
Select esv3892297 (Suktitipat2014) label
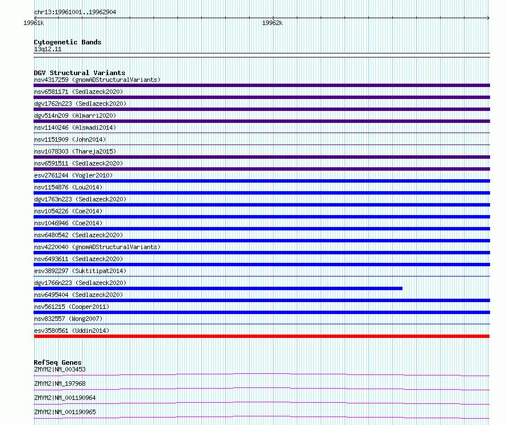(x=80, y=271)
